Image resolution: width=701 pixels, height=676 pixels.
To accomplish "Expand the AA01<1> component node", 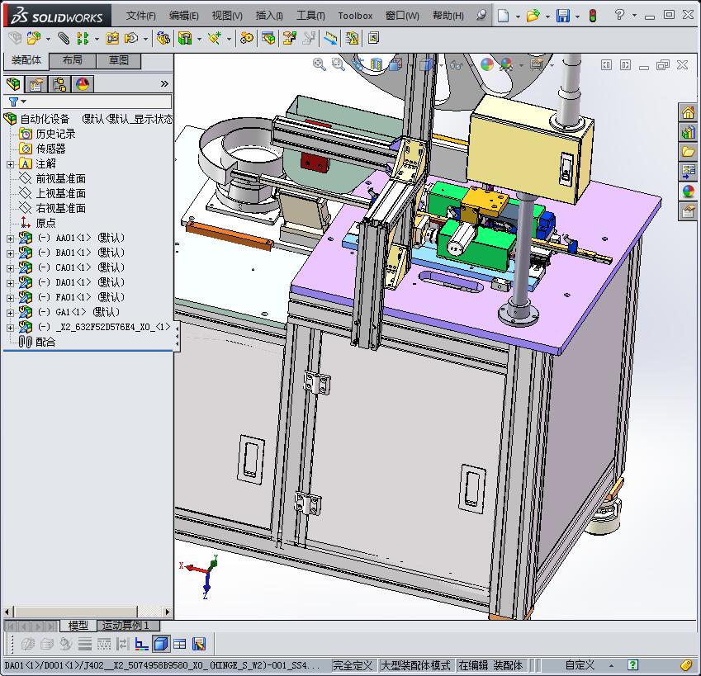I will click(x=10, y=239).
